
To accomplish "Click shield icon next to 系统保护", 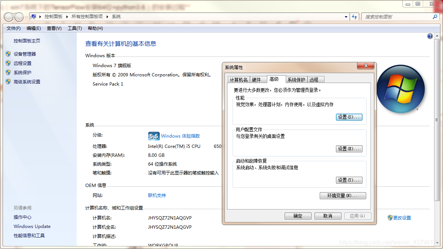I will (8, 72).
